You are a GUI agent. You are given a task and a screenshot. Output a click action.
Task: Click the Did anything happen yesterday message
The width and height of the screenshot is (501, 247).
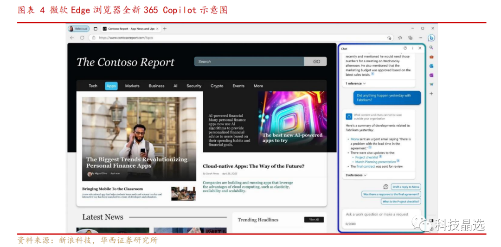click(387, 98)
